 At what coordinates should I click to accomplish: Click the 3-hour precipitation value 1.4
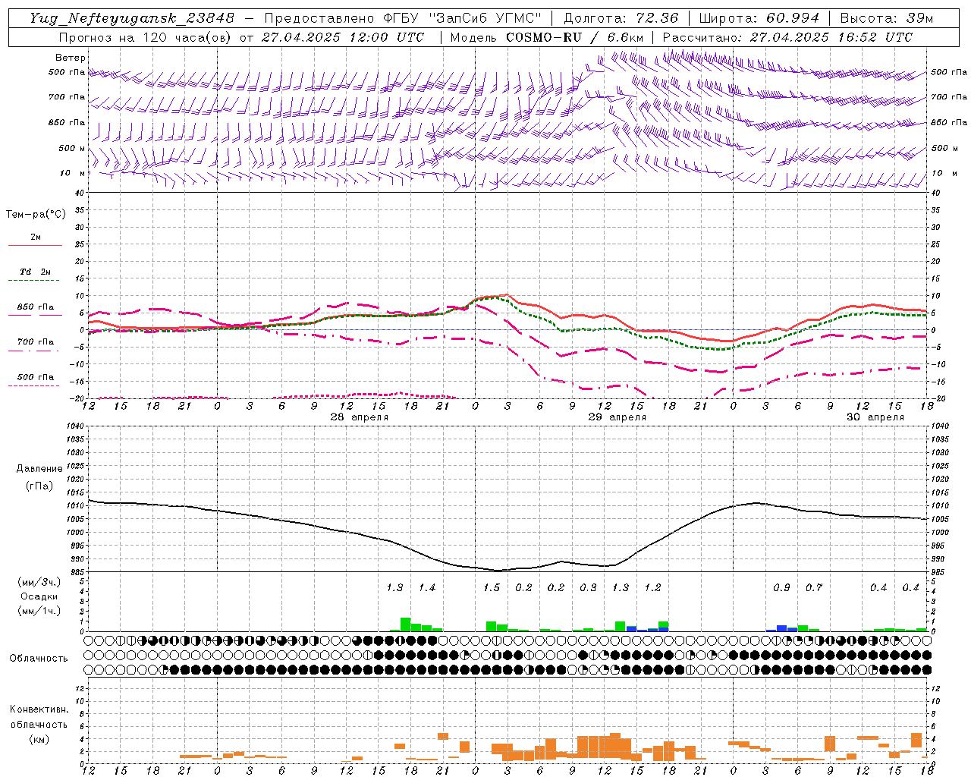[x=427, y=588]
